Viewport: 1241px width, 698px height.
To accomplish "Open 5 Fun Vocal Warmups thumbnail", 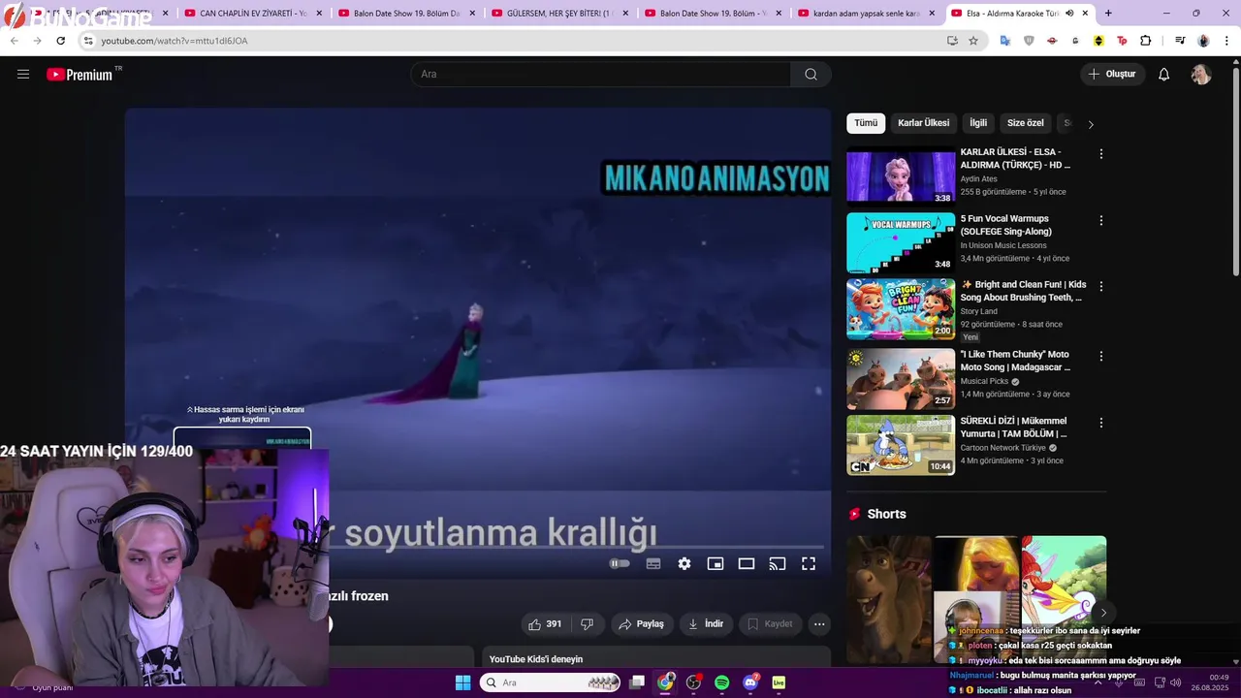I will pyautogui.click(x=901, y=242).
